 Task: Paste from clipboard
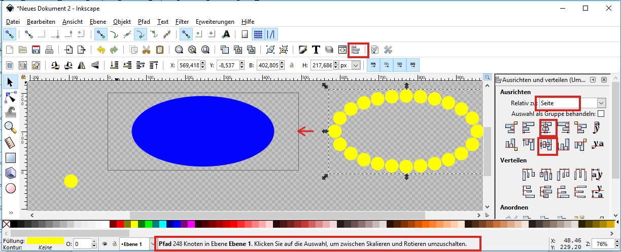coord(160,50)
